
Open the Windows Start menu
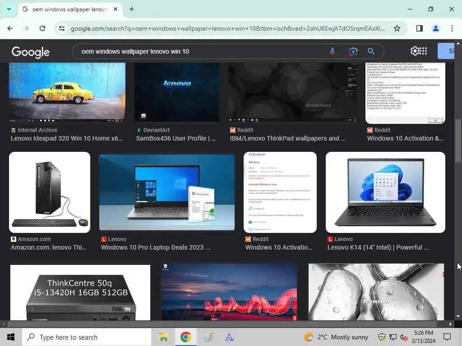coord(11,337)
